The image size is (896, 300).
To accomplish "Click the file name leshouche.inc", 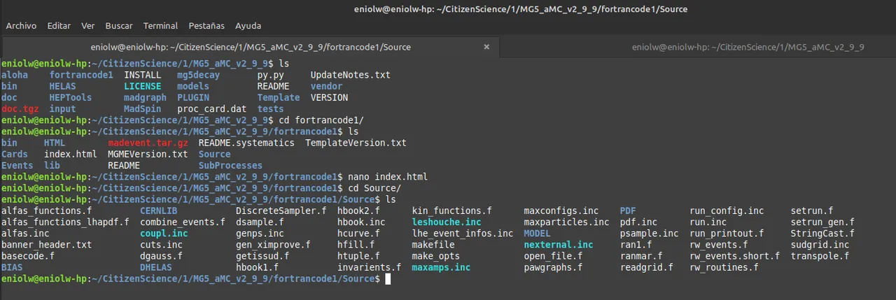I will pos(447,222).
